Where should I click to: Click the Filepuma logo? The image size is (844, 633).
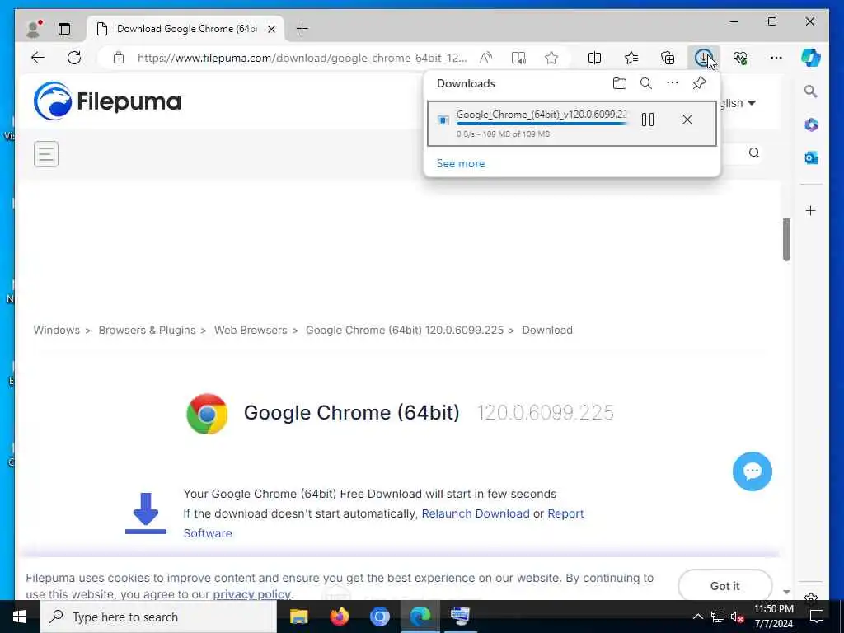pyautogui.click(x=107, y=101)
